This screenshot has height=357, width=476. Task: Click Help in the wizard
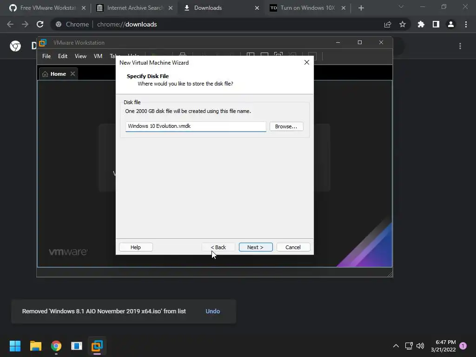tap(136, 247)
